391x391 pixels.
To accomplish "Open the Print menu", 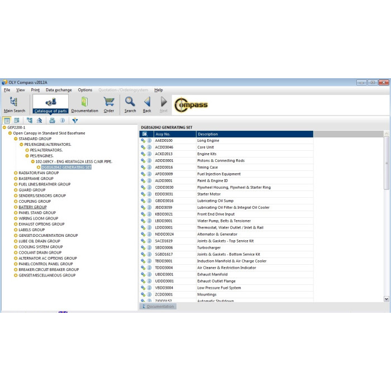I will [x=35, y=90].
